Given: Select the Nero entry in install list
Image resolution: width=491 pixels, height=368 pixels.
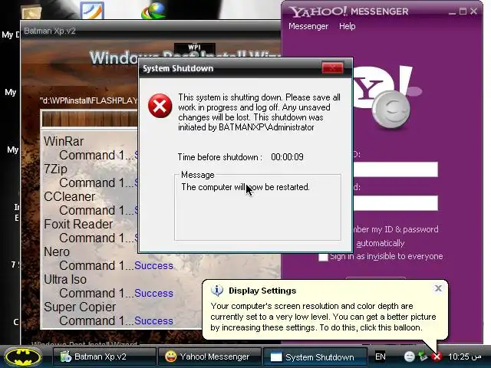Looking at the screenshot, I should [57, 251].
